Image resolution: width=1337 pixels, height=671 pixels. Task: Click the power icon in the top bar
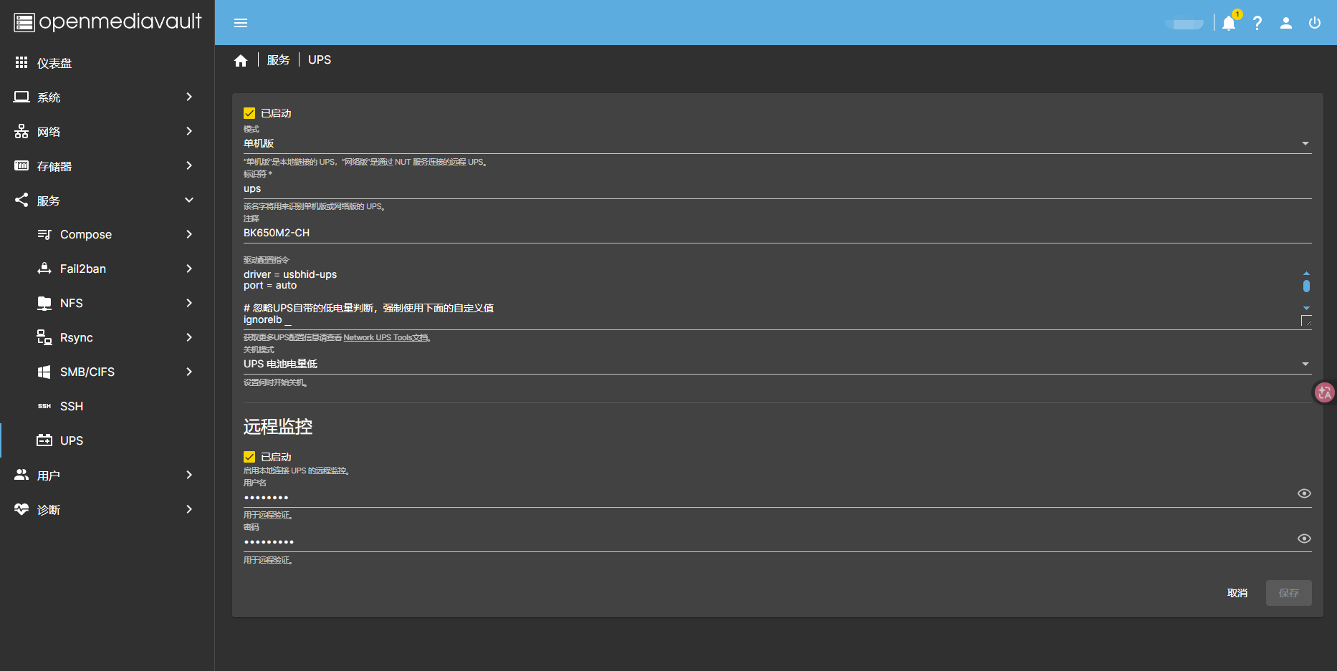pyautogui.click(x=1315, y=23)
